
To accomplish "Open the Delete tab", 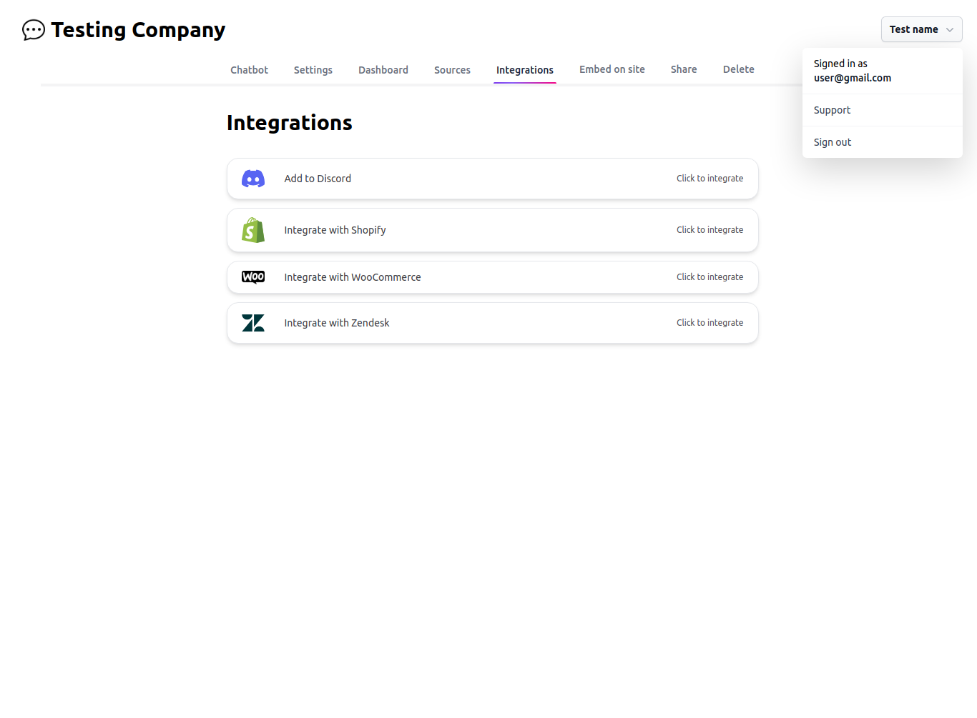I will pyautogui.click(x=739, y=69).
